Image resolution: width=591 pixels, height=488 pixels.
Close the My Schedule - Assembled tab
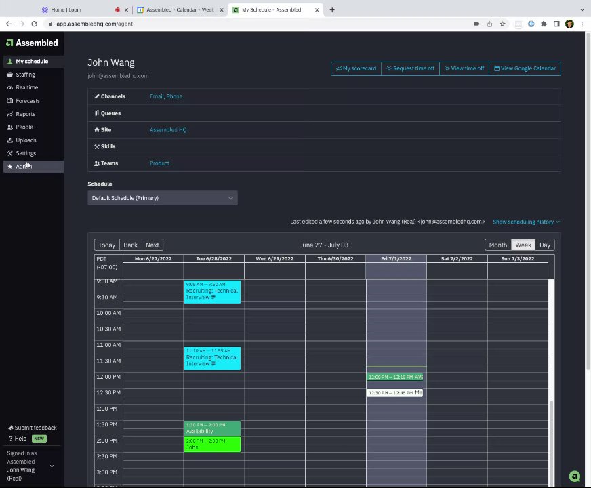317,9
